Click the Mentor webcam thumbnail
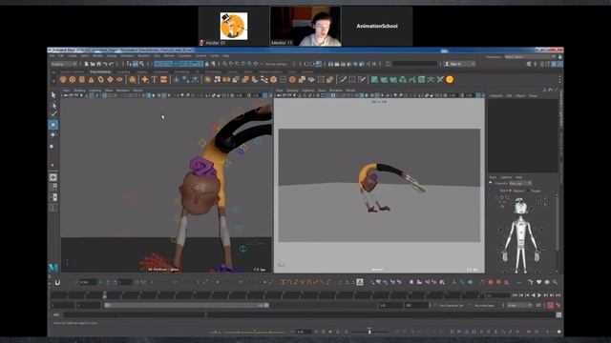Image resolution: width=611 pixels, height=343 pixels. pyautogui.click(x=305, y=26)
